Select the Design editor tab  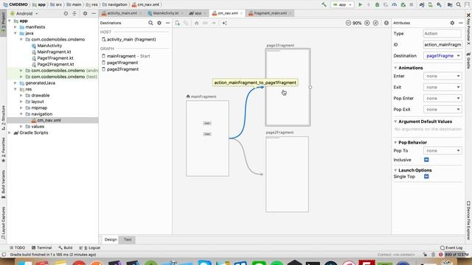click(111, 239)
